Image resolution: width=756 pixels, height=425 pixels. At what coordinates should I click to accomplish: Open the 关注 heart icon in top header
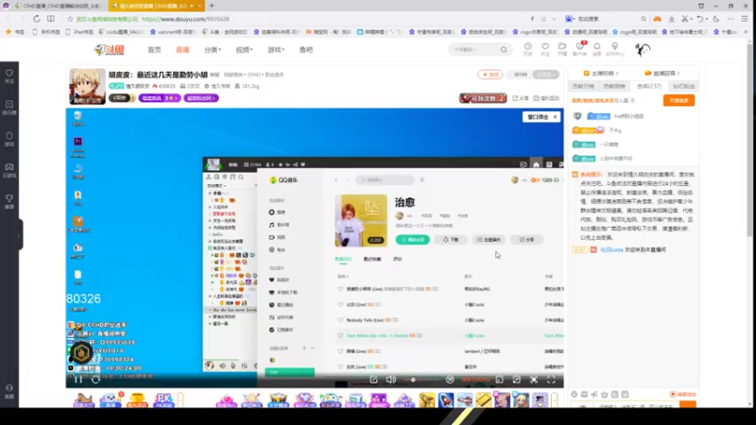click(x=545, y=49)
